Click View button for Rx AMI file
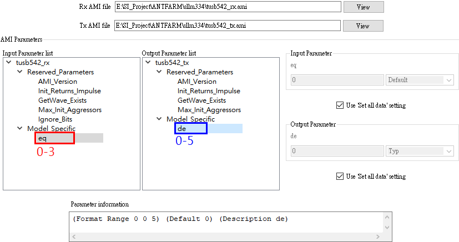The height and width of the screenshot is (242, 459). (364, 7)
